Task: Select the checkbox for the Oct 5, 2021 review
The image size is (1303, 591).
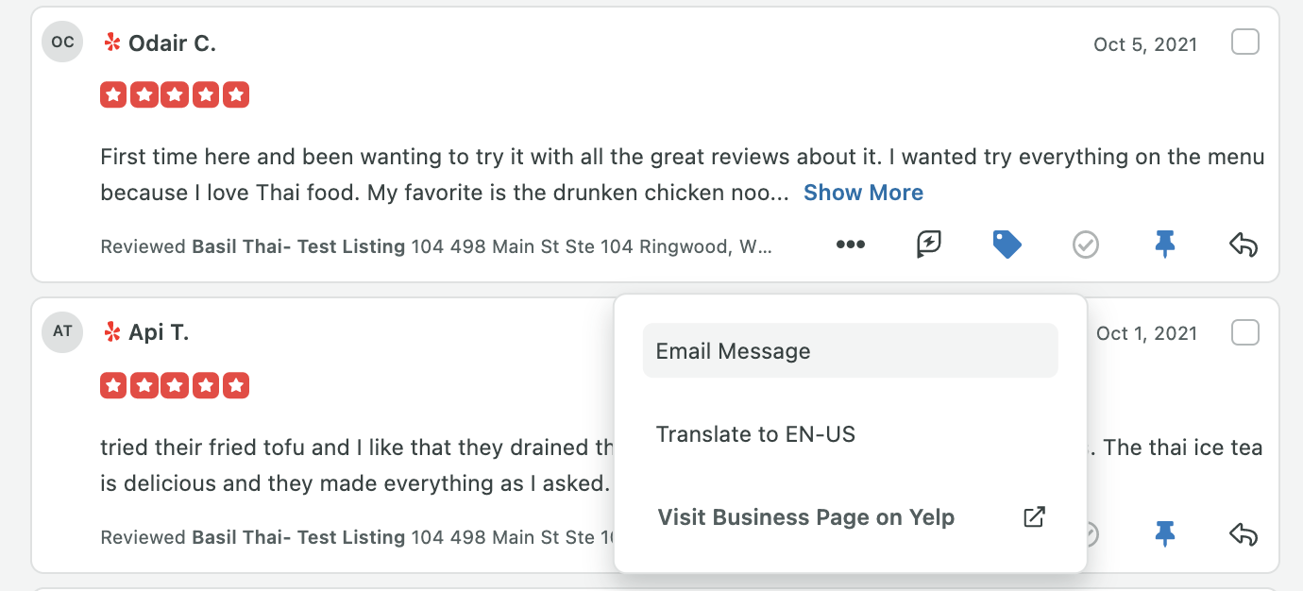Action: click(x=1245, y=42)
